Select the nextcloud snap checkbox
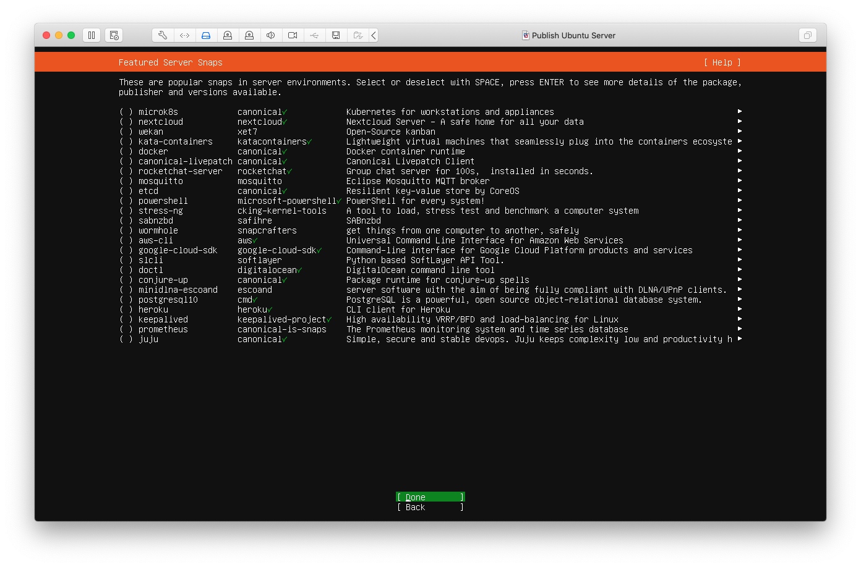This screenshot has width=861, height=567. coord(126,122)
